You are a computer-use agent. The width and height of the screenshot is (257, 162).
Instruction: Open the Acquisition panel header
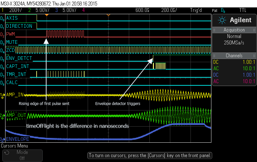pyautogui.click(x=234, y=30)
